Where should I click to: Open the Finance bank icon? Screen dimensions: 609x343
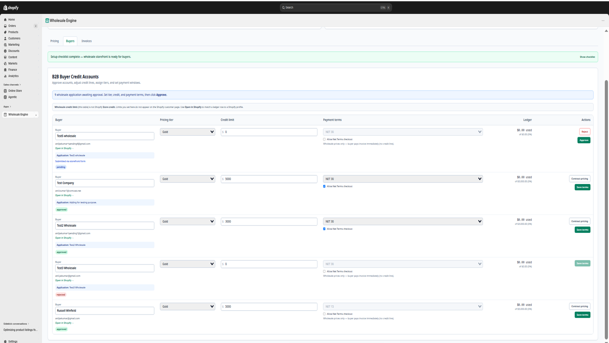[x=5, y=70]
